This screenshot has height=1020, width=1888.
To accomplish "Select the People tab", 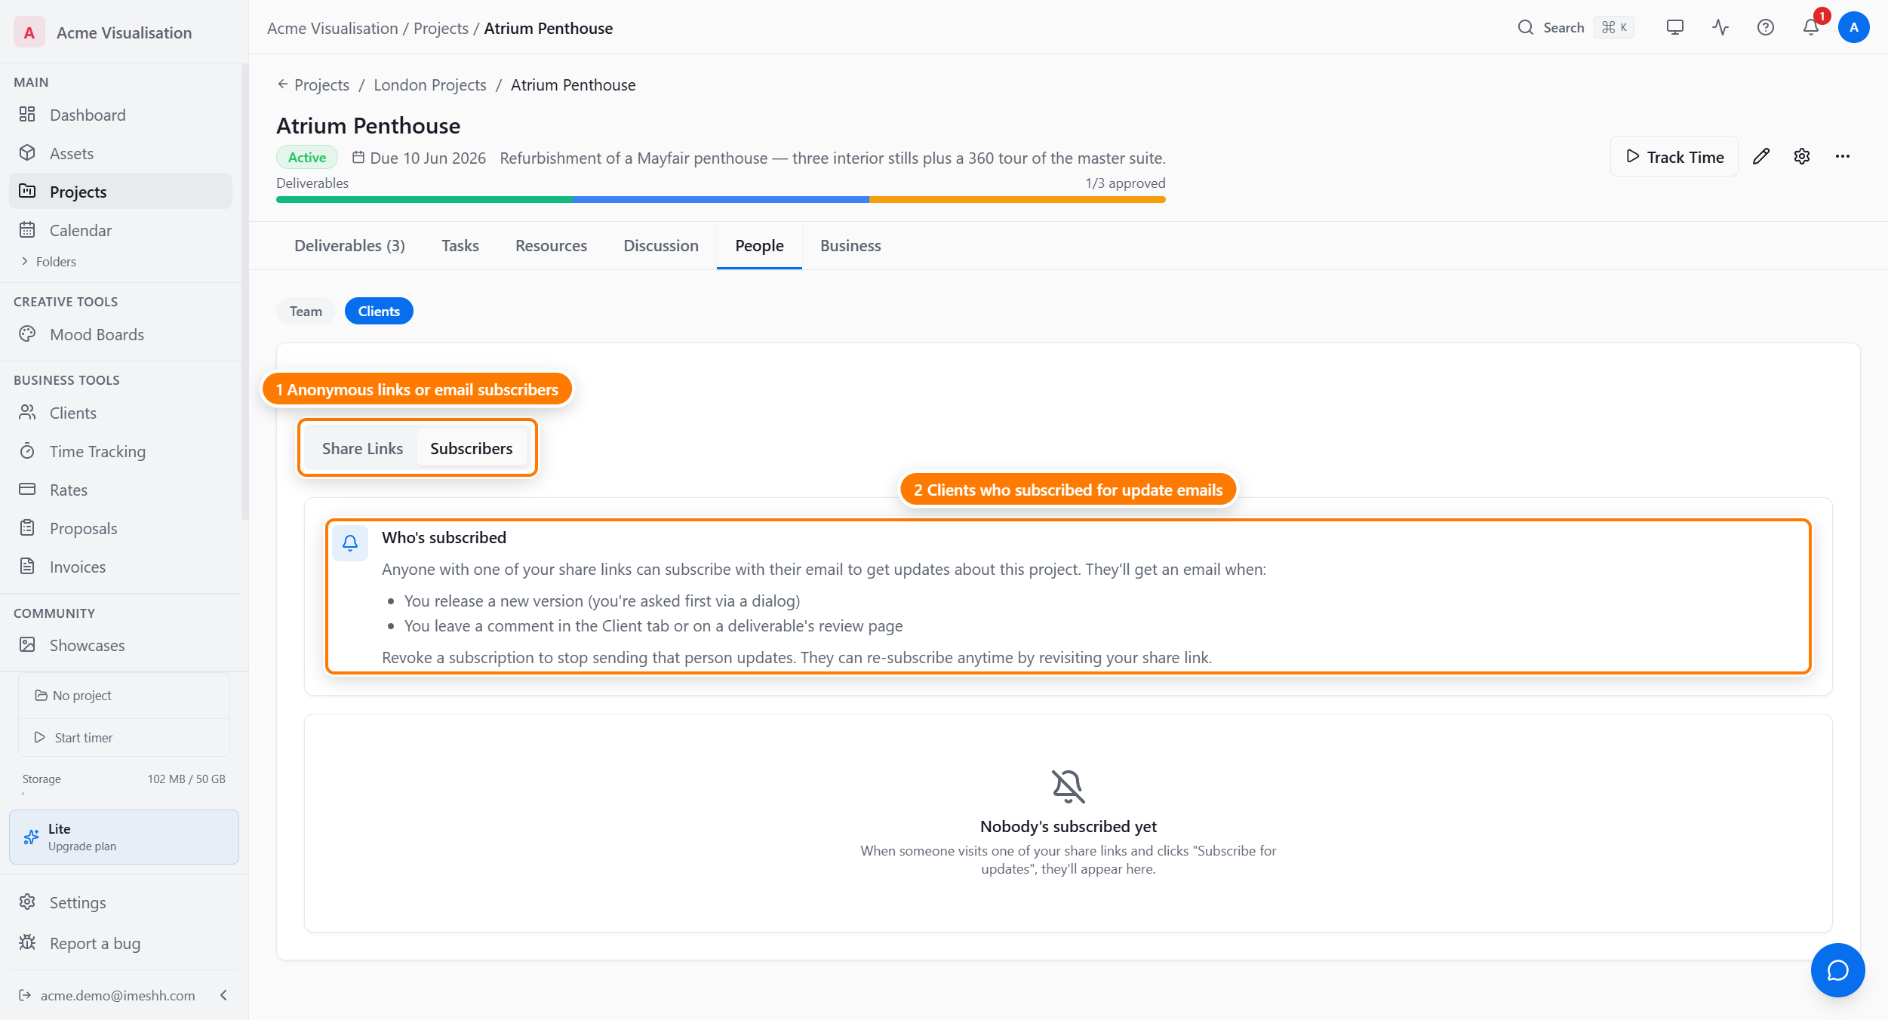I will click(x=759, y=246).
